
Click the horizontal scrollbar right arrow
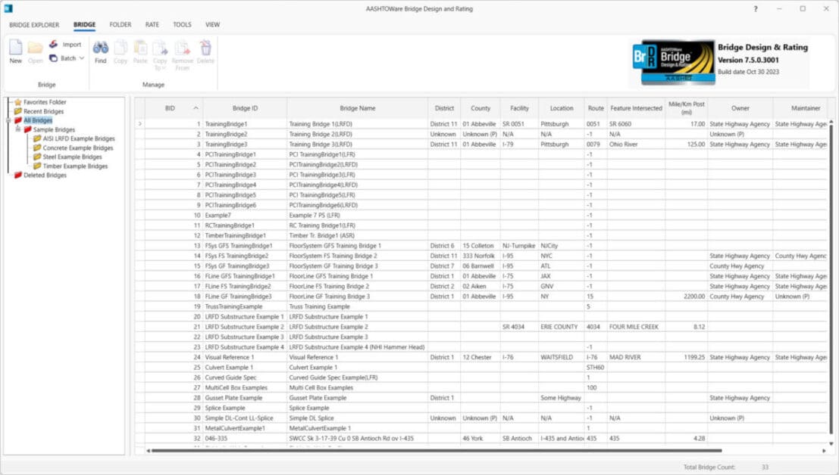click(x=824, y=451)
